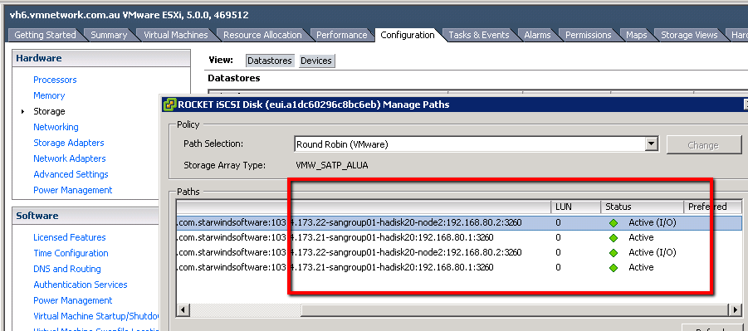This screenshot has height=331, width=748.
Task: Click the Configuration tab
Action: click(x=408, y=35)
